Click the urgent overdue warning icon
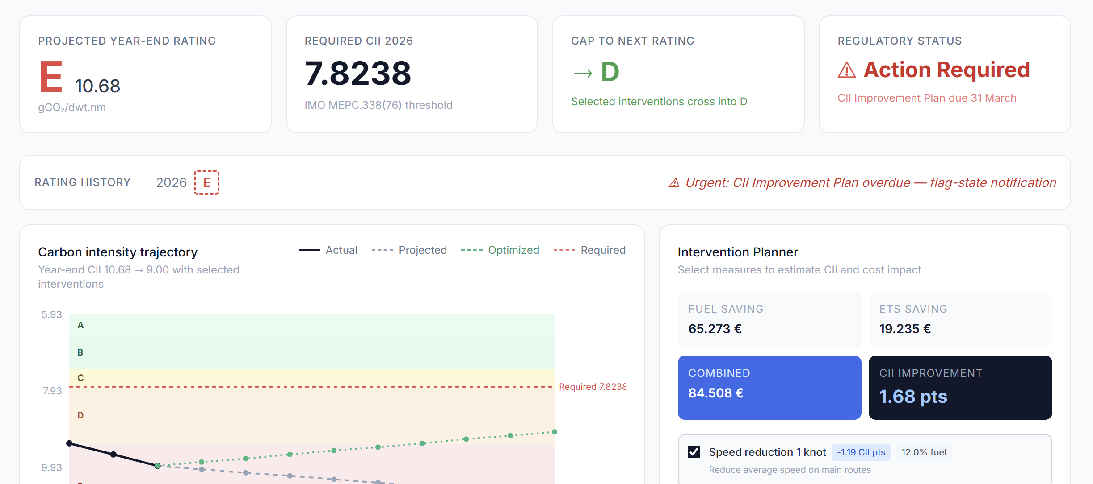This screenshot has height=484, width=1093. point(674,183)
